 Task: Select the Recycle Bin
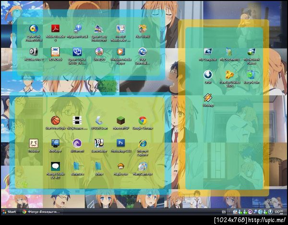tap(251, 75)
